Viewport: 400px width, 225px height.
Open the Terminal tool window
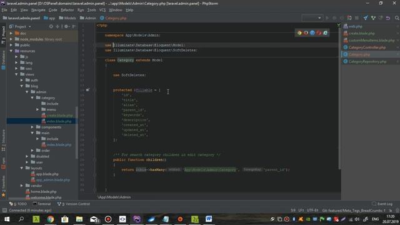42,204
